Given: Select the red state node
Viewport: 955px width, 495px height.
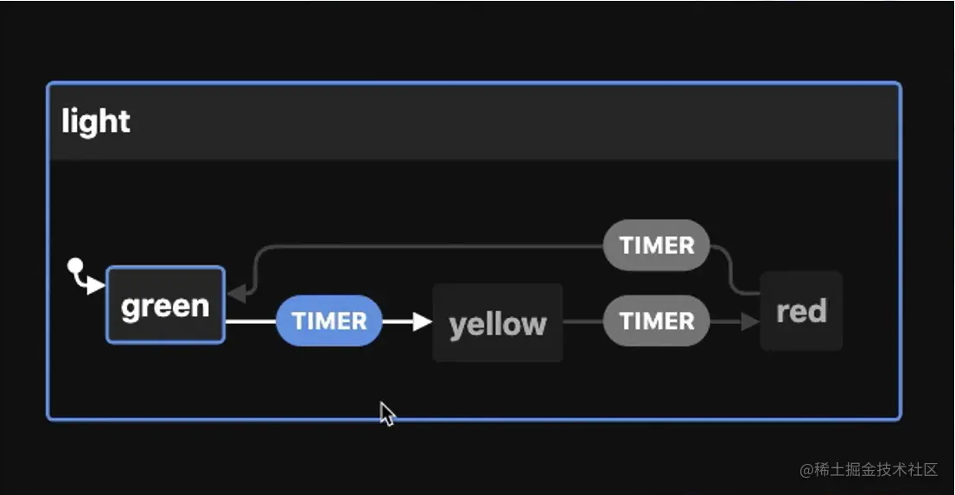Looking at the screenshot, I should 801,311.
